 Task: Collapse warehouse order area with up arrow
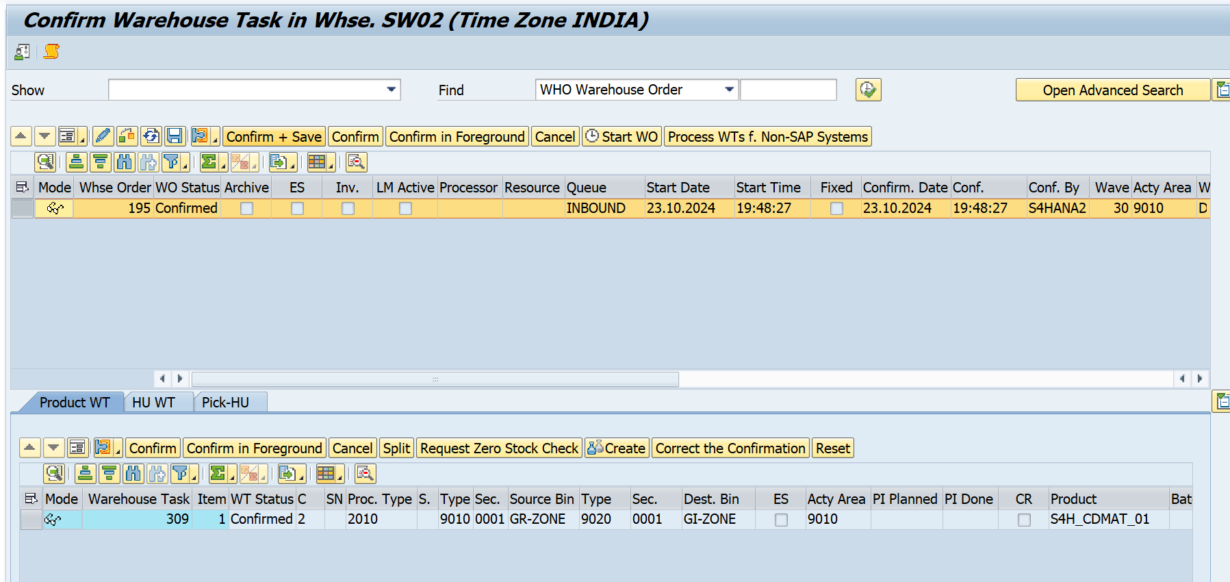pyautogui.click(x=21, y=136)
